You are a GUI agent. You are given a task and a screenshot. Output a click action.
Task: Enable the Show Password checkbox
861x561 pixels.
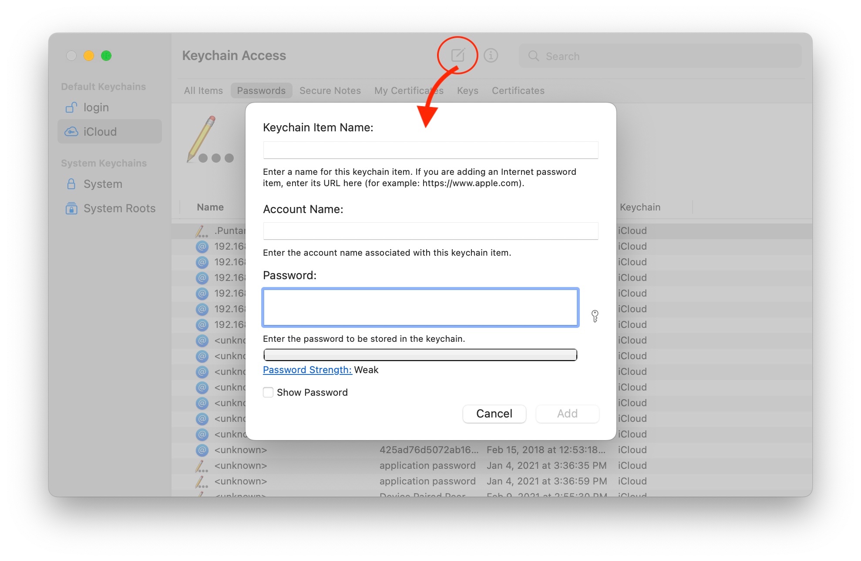[x=268, y=392]
